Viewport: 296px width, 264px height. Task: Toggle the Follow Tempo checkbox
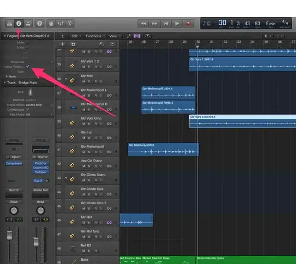(28, 66)
